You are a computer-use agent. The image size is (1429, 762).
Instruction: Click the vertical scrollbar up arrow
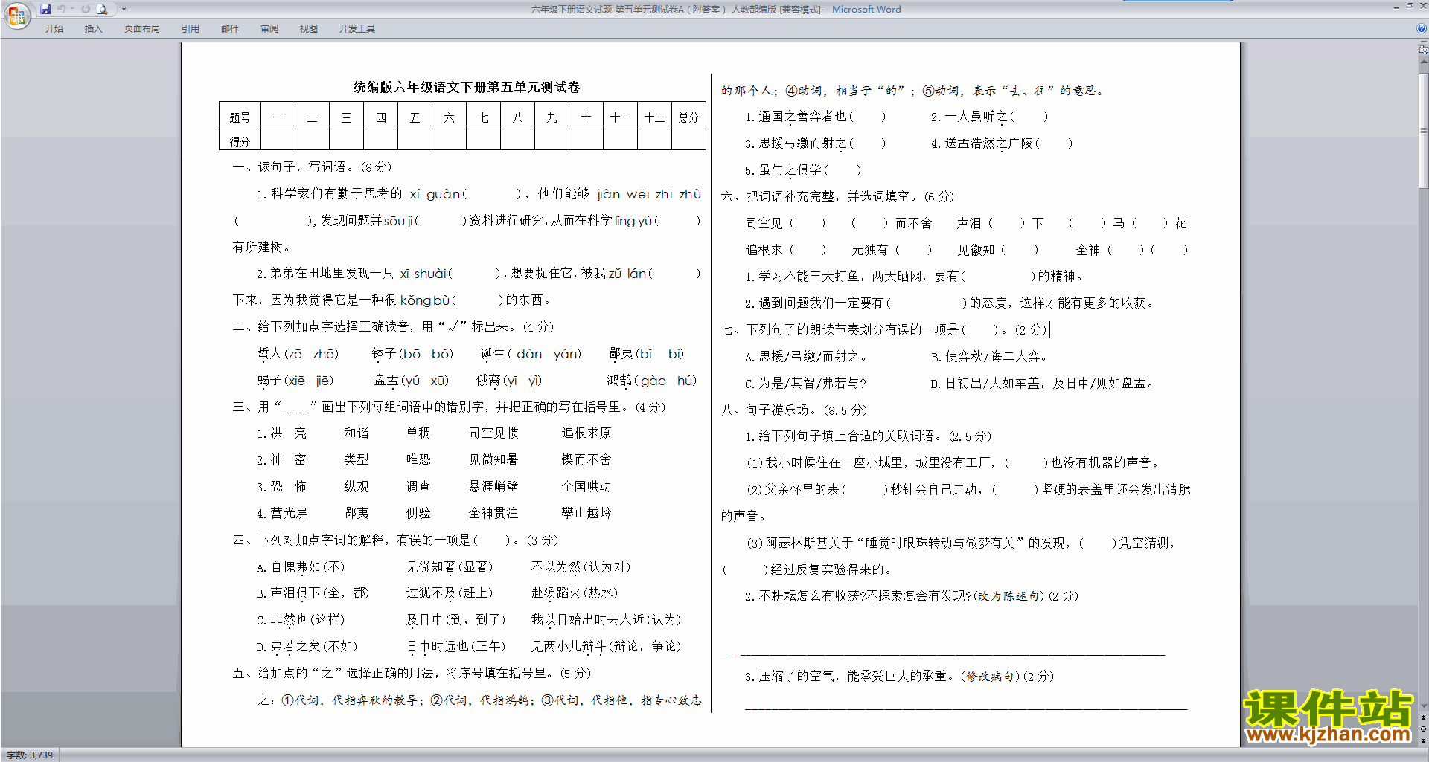[1423, 62]
